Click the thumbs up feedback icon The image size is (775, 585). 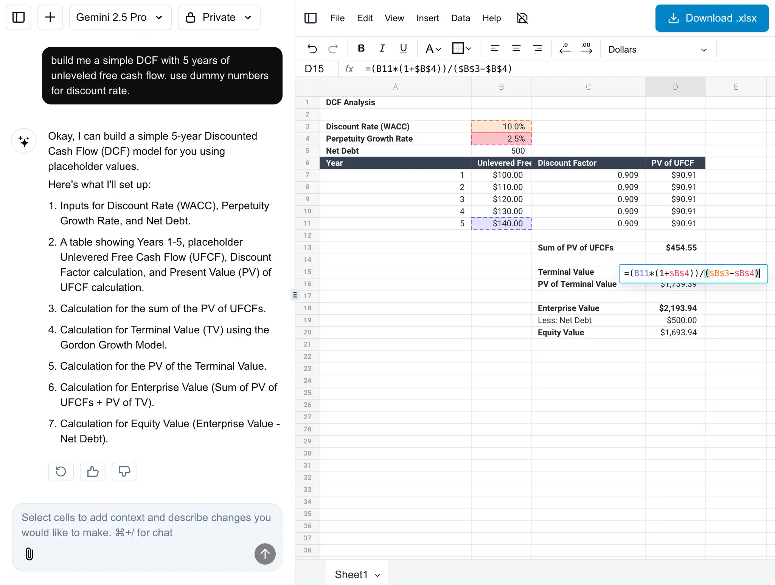(93, 471)
